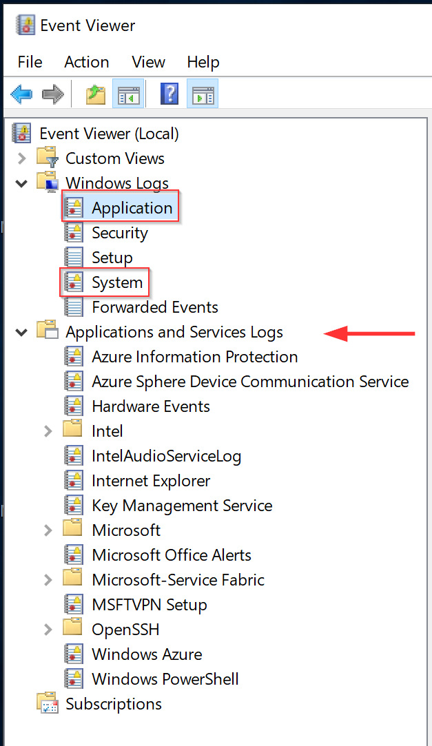This screenshot has width=432, height=746.
Task: Open the Action menu
Action: pos(86,62)
